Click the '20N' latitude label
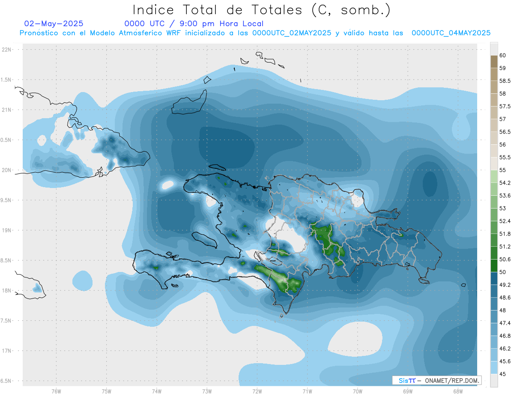The image size is (514, 397). coord(6,170)
